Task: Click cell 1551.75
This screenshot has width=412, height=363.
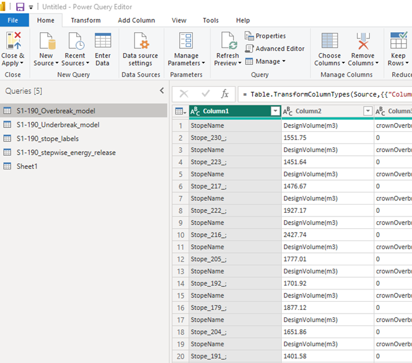Action: point(327,138)
